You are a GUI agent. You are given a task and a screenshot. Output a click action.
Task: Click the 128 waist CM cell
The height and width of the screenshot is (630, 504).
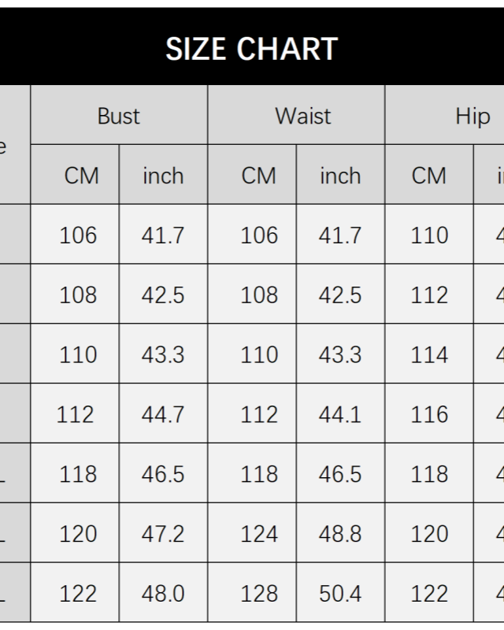click(259, 594)
